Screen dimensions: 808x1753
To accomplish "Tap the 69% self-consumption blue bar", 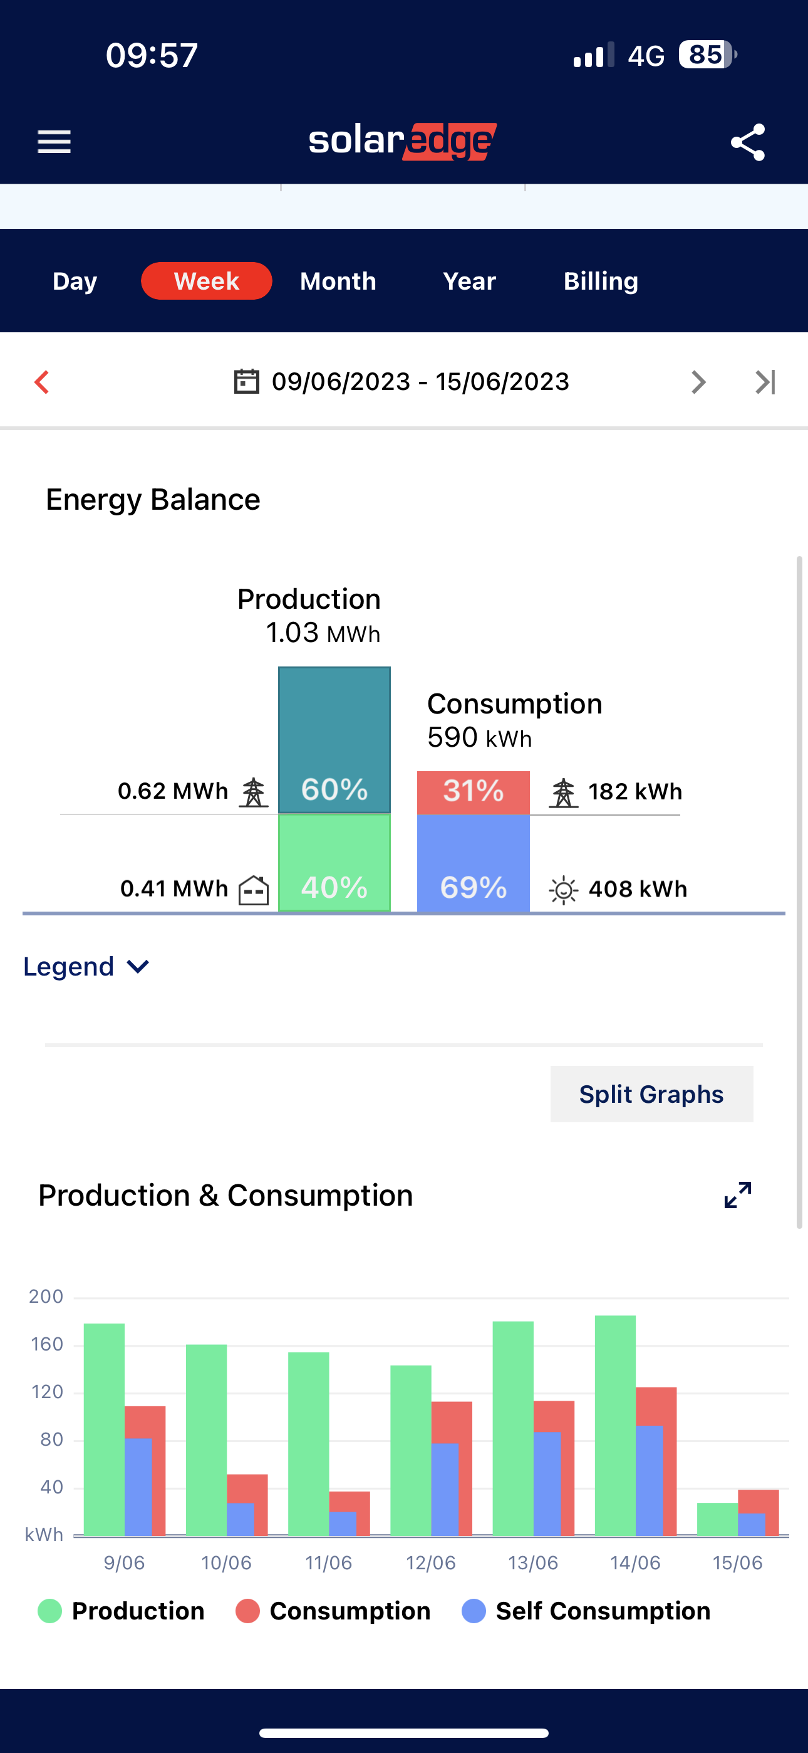I will point(474,863).
